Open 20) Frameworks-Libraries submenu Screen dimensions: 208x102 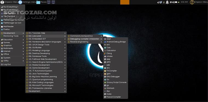click(x=46, y=88)
